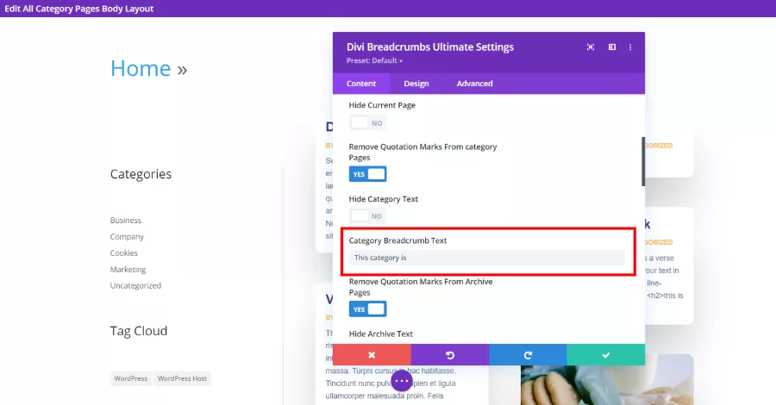Click the Tag Cloud heading
Screen dimensions: 776x405
pos(139,331)
